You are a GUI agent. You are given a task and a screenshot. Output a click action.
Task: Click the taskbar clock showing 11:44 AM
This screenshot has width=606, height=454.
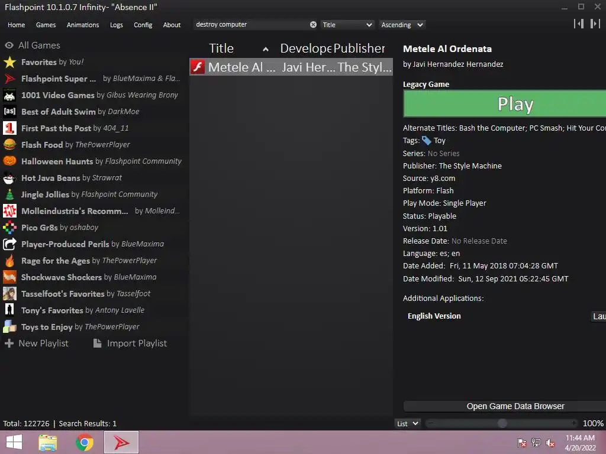pos(580,438)
